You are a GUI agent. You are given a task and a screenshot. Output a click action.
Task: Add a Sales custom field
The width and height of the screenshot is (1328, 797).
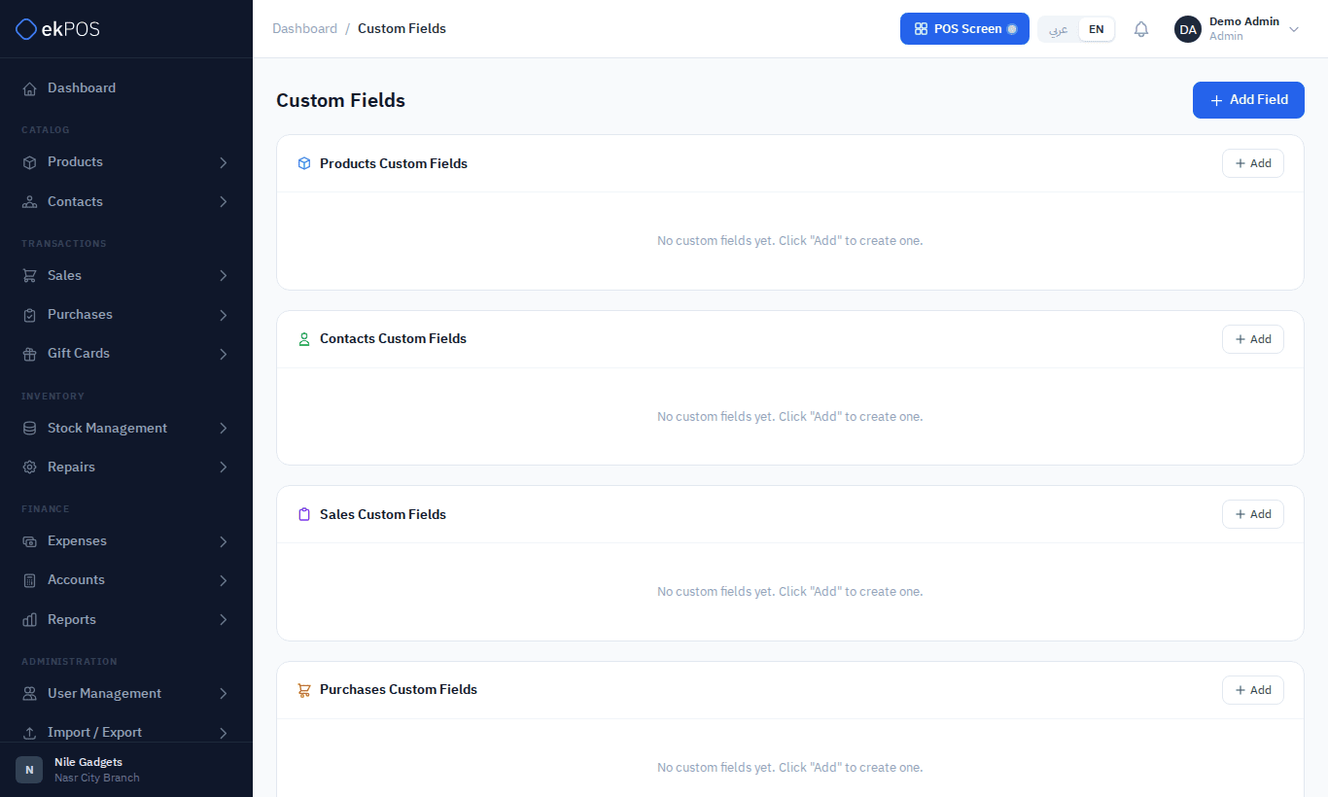point(1253,514)
